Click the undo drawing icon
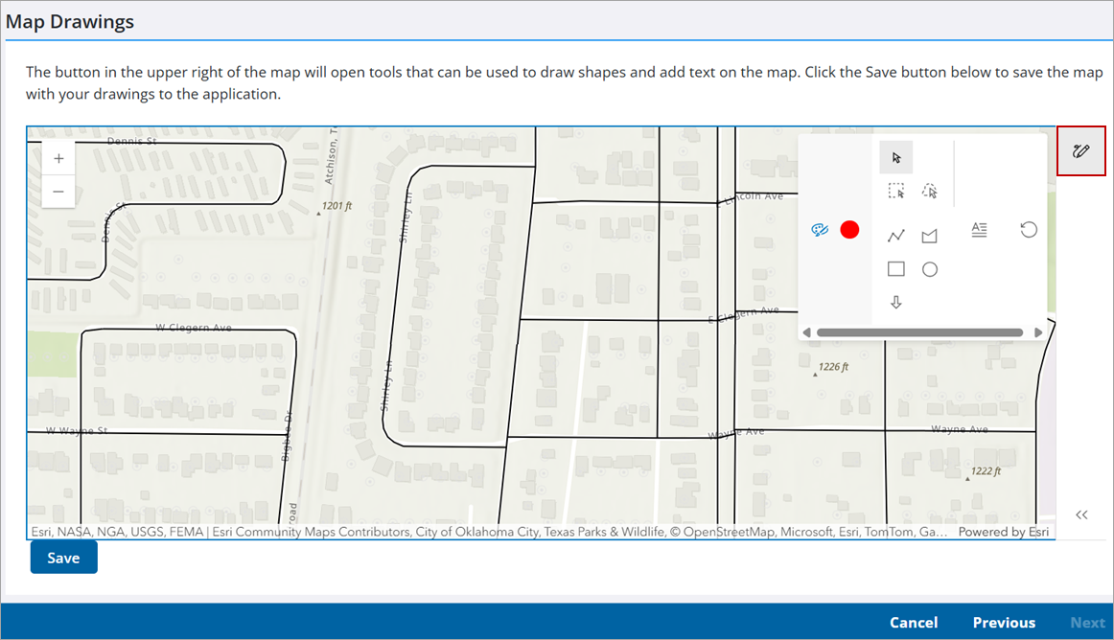This screenshot has height=640, width=1114. pos(1029,230)
